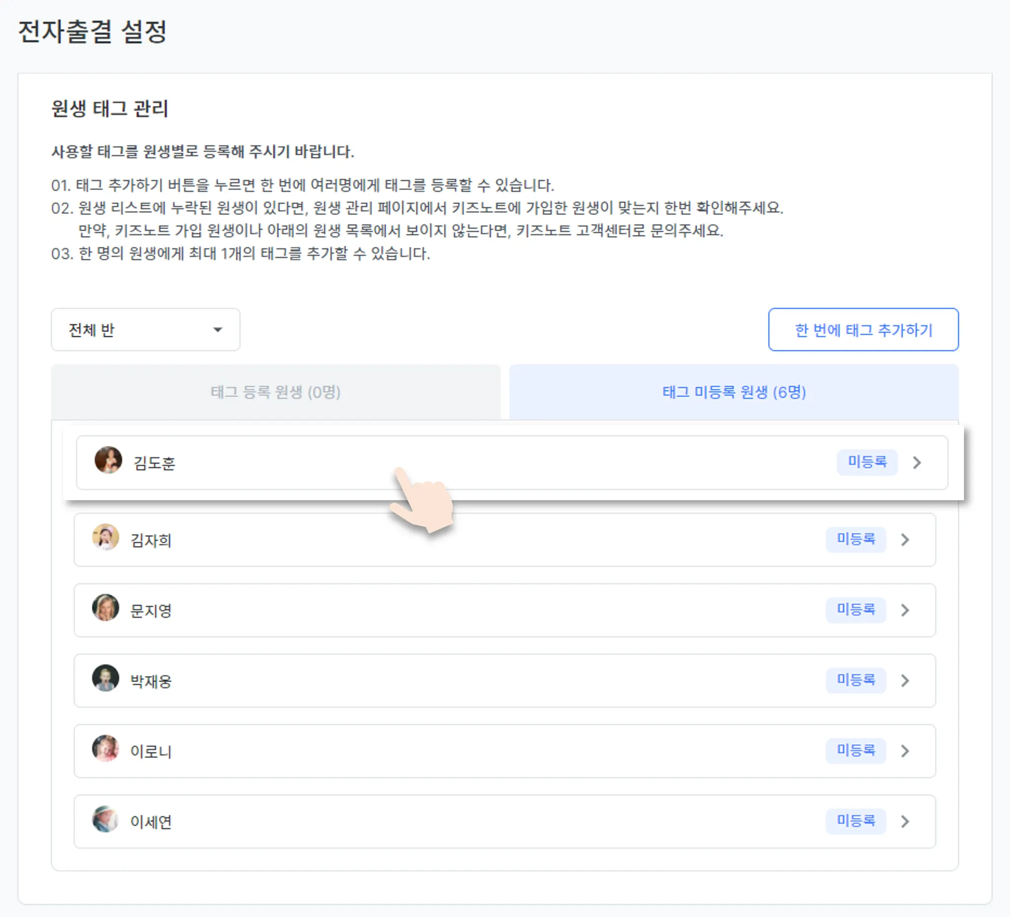
Task: Click 한 번에 태그 추가하기 button
Action: click(863, 330)
